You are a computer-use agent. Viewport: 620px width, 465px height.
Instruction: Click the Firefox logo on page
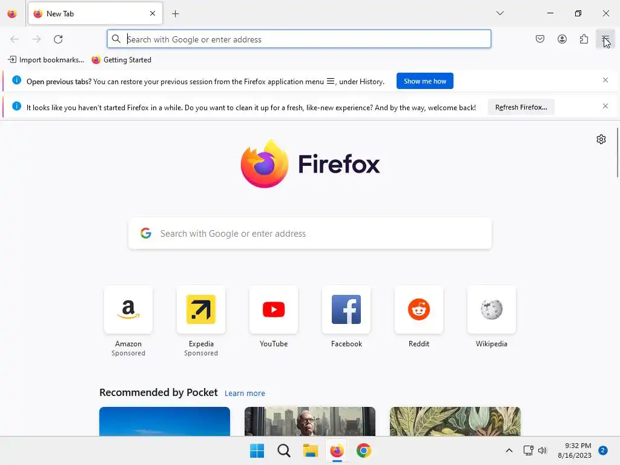[310, 163]
